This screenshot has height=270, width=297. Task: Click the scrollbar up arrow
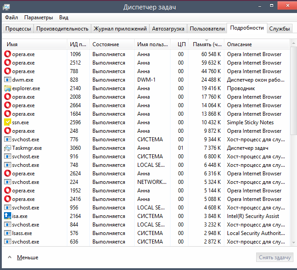pyautogui.click(x=293, y=44)
